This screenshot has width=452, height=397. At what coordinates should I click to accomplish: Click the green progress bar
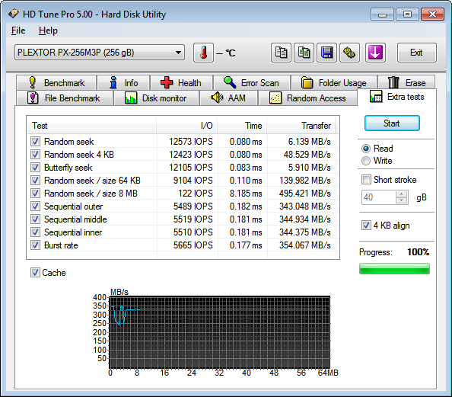(394, 268)
